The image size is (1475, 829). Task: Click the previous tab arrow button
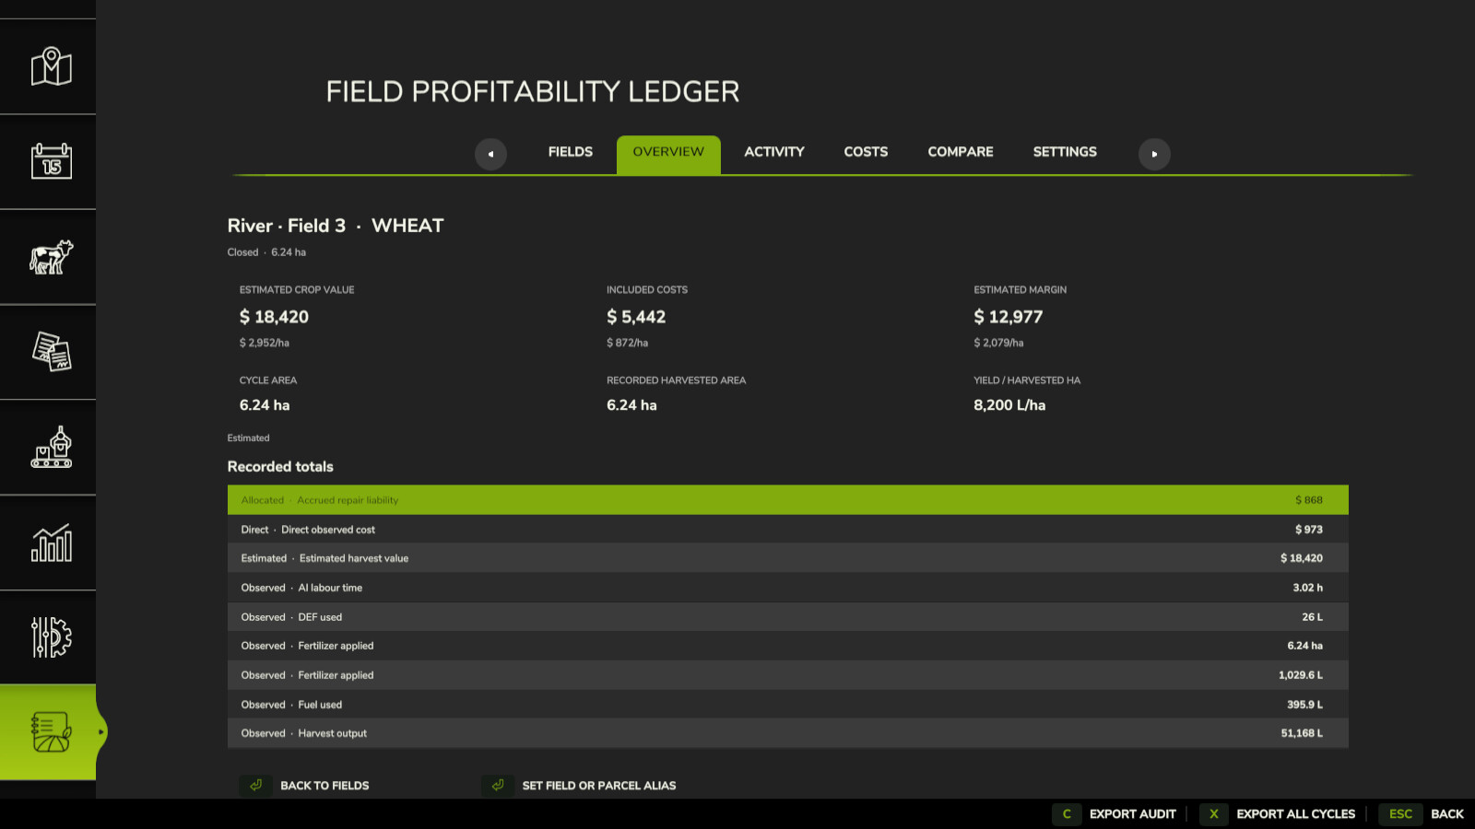[490, 154]
